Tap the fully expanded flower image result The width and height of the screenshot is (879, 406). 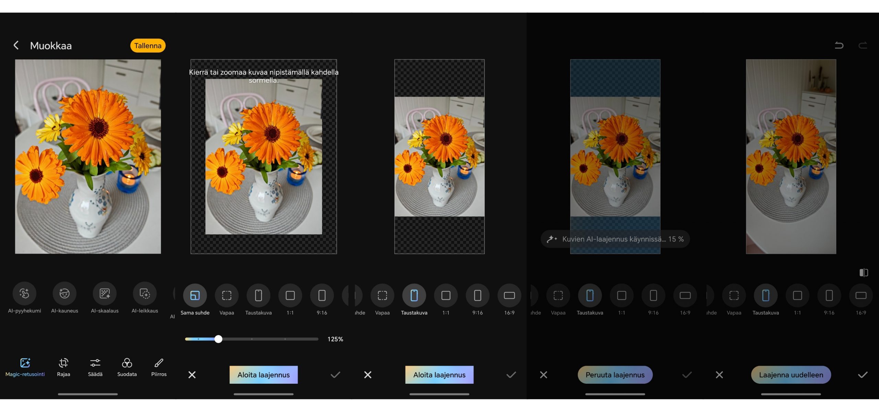(x=791, y=156)
